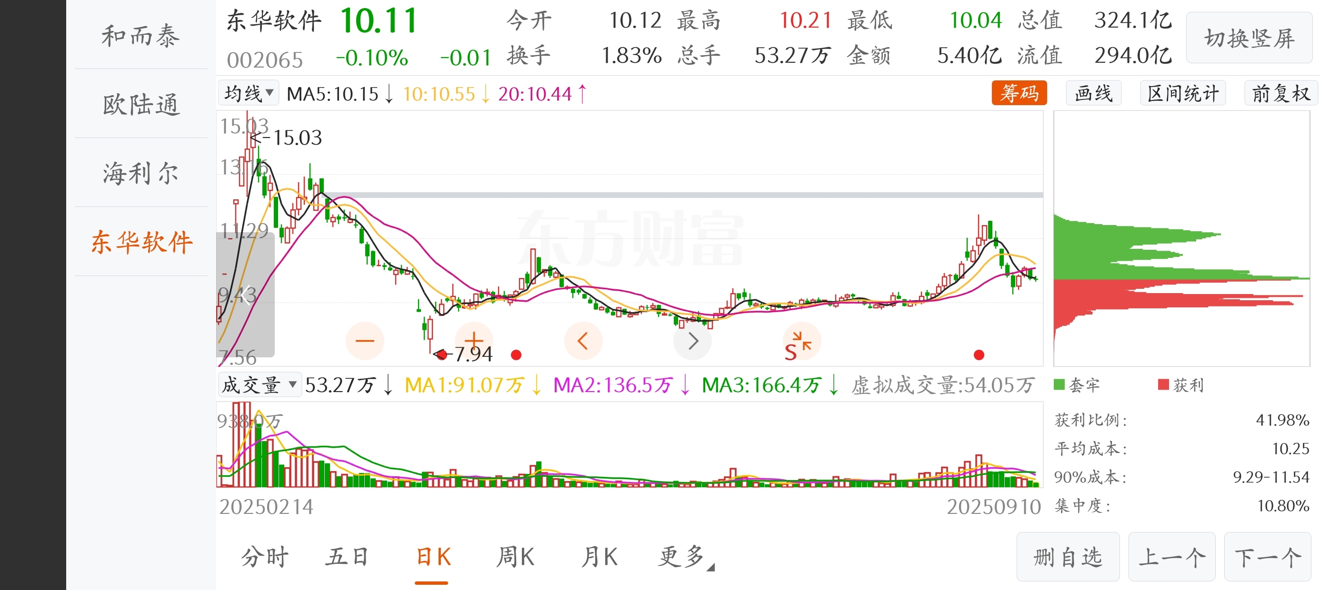Image resolution: width=1320 pixels, height=590 pixels.
Task: Tap the 流值 294.0亿 value
Action: 1133,55
